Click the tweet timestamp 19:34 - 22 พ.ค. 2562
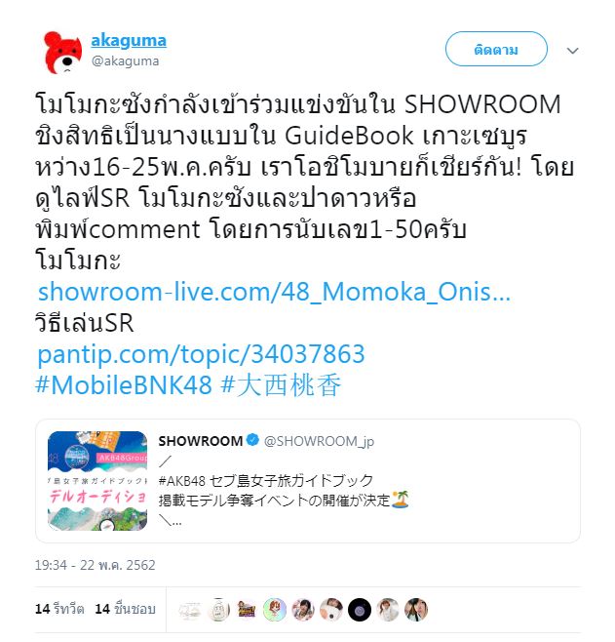615x642 pixels. point(95,565)
